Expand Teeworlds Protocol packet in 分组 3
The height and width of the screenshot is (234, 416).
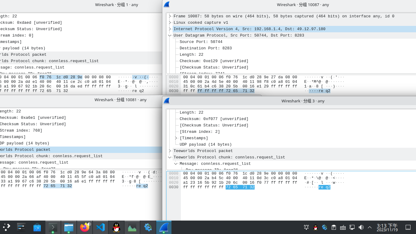click(x=170, y=151)
